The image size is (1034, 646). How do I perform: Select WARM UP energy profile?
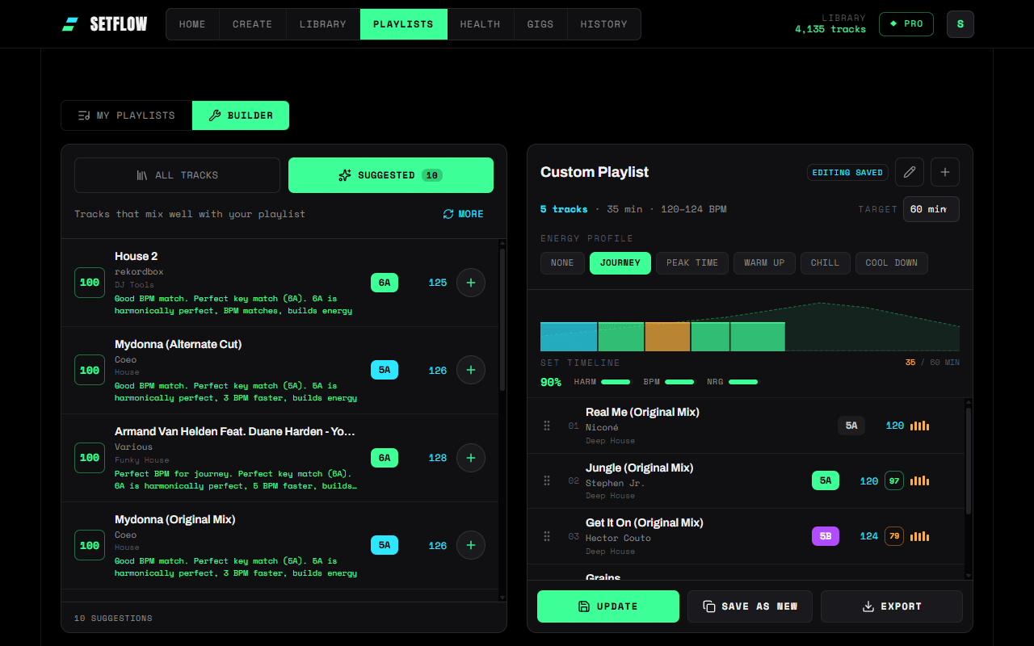763,263
